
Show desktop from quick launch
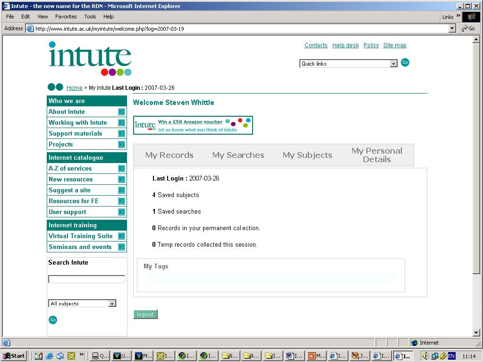point(39,356)
